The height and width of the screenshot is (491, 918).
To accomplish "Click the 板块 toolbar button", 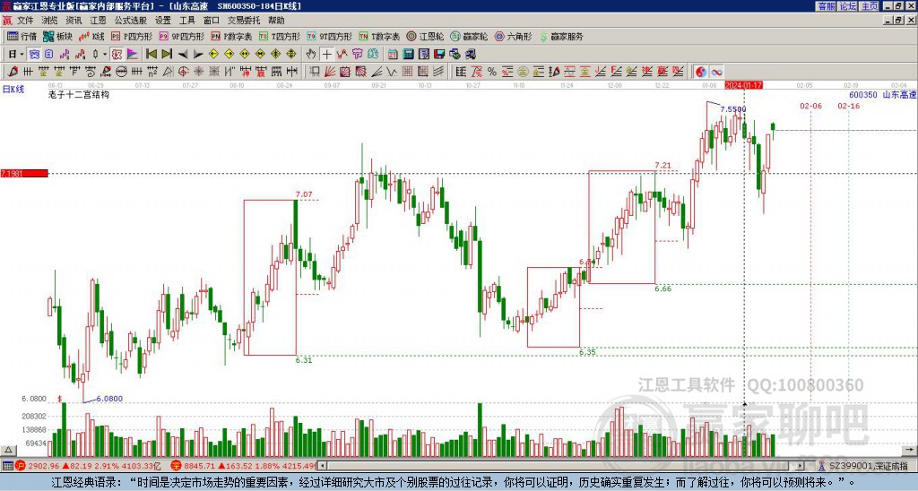I will [57, 36].
